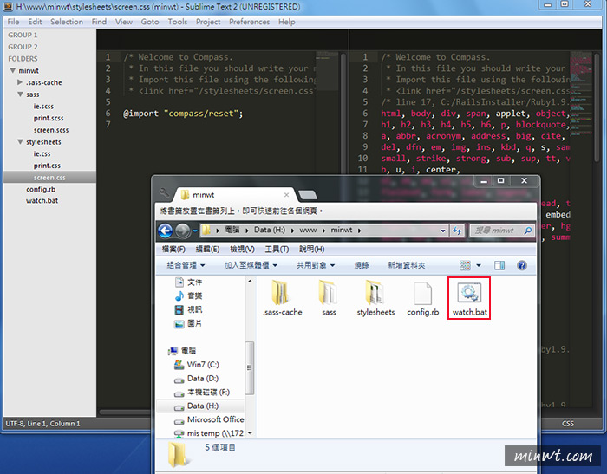
Task: Click the search magnifier icon in Explorer
Action: (x=527, y=231)
